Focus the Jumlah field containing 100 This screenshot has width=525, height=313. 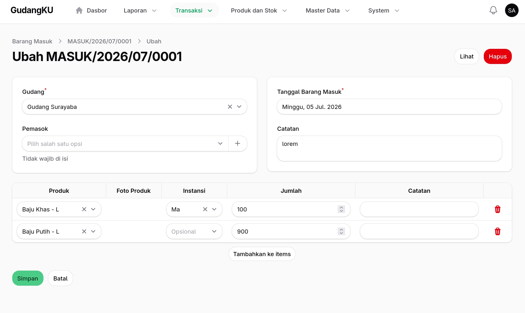291,209
